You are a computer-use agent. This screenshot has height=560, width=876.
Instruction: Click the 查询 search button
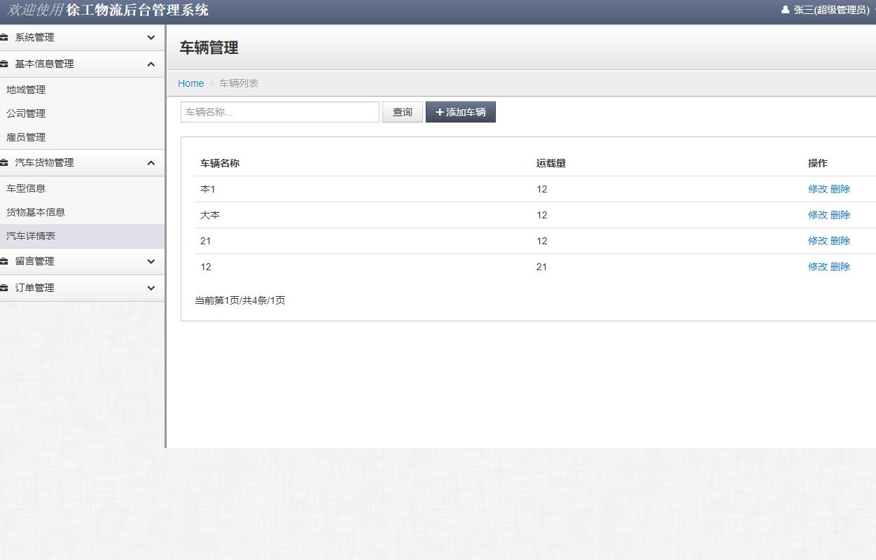402,111
